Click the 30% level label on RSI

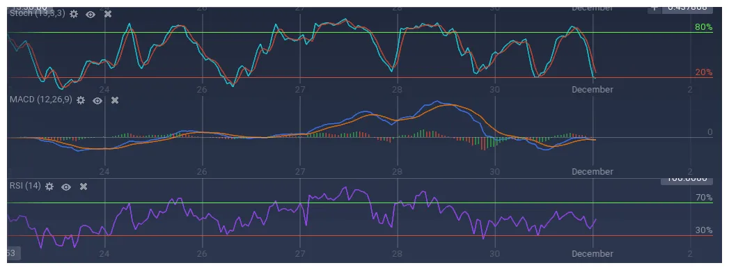(703, 230)
